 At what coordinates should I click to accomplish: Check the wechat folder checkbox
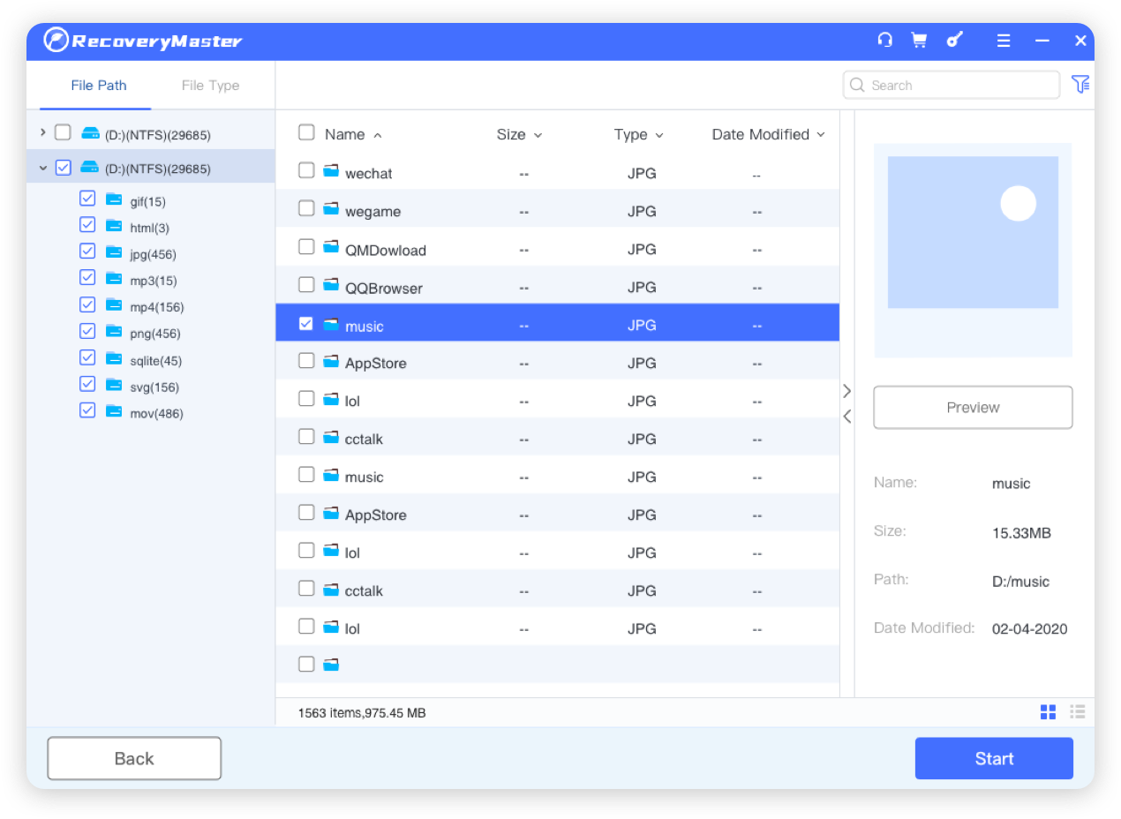(305, 170)
